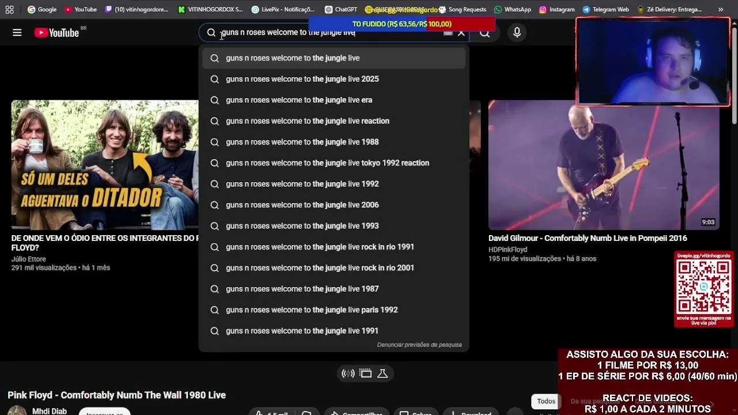Choose the 'live 1988' suggestion
Screen dimensions: 738x415
click(x=334, y=142)
